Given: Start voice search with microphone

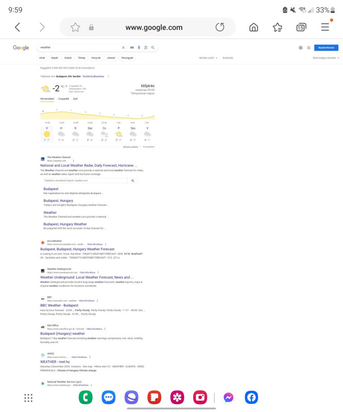Looking at the screenshot, I should point(139,47).
